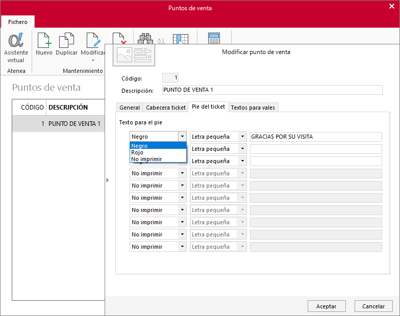Open the Textos para vales tab
The width and height of the screenshot is (400, 316).
[253, 108]
